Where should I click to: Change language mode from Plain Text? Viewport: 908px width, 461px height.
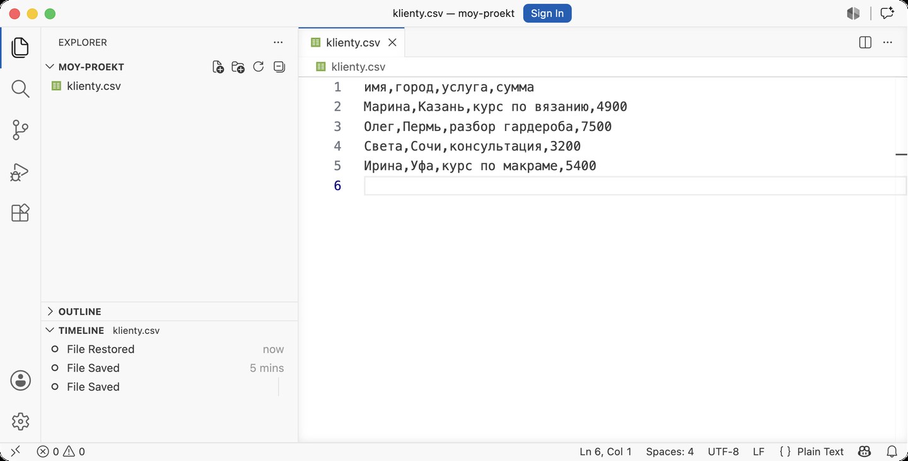pos(820,452)
